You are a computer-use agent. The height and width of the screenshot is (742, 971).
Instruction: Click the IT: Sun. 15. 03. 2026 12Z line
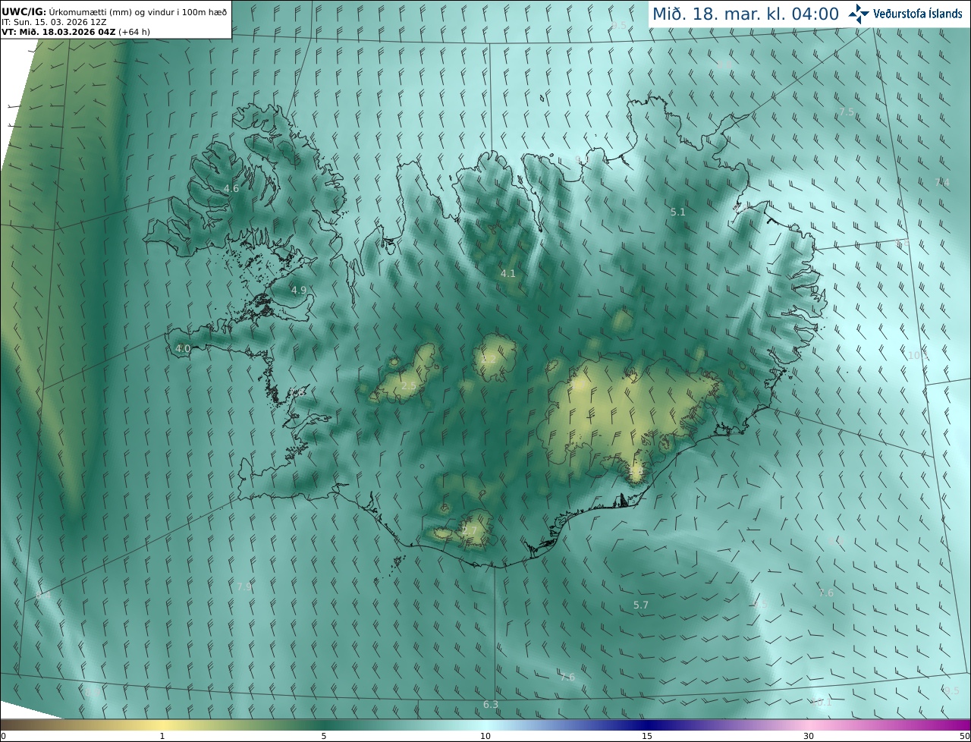(x=54, y=22)
